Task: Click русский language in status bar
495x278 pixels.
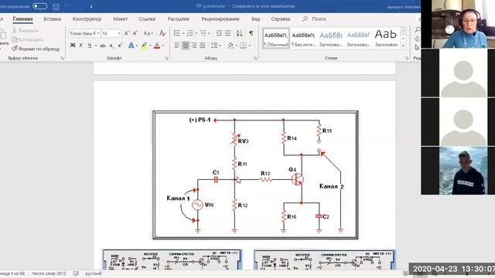Action: click(x=94, y=273)
